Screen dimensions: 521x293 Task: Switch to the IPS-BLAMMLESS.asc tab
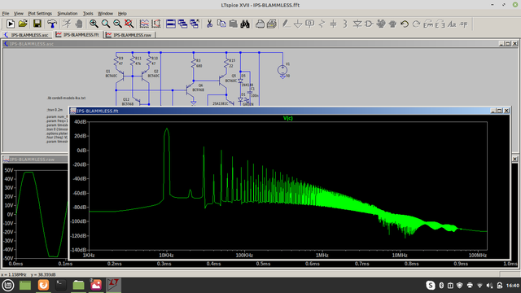[27, 35]
